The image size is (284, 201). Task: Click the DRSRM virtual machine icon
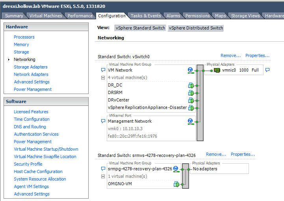[191, 92]
